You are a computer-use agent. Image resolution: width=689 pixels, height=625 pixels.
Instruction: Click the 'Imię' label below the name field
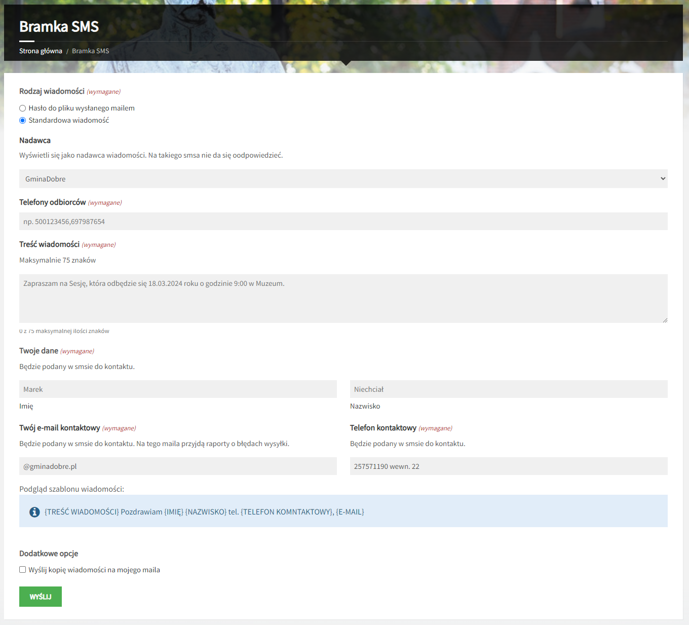tap(26, 406)
